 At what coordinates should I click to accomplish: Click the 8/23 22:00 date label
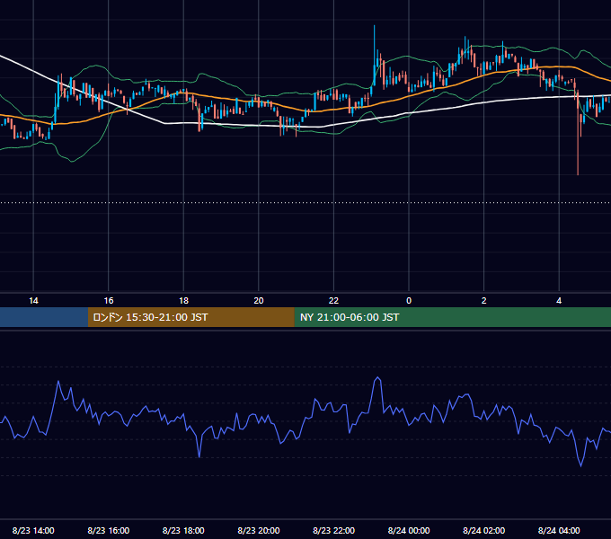333,530
